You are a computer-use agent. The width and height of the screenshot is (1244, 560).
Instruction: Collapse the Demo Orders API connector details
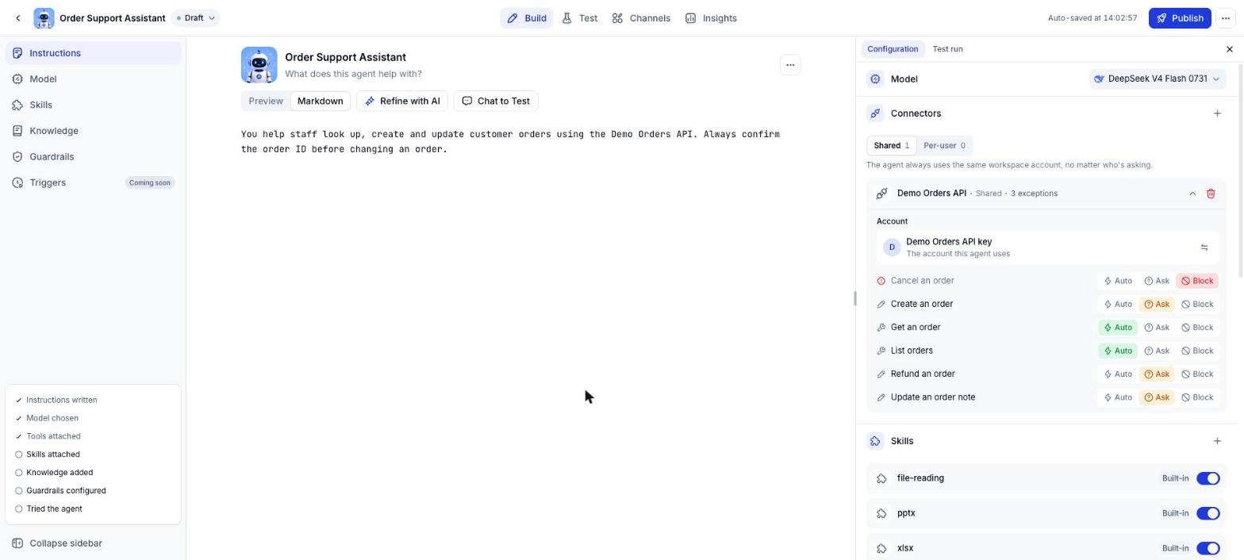1192,194
